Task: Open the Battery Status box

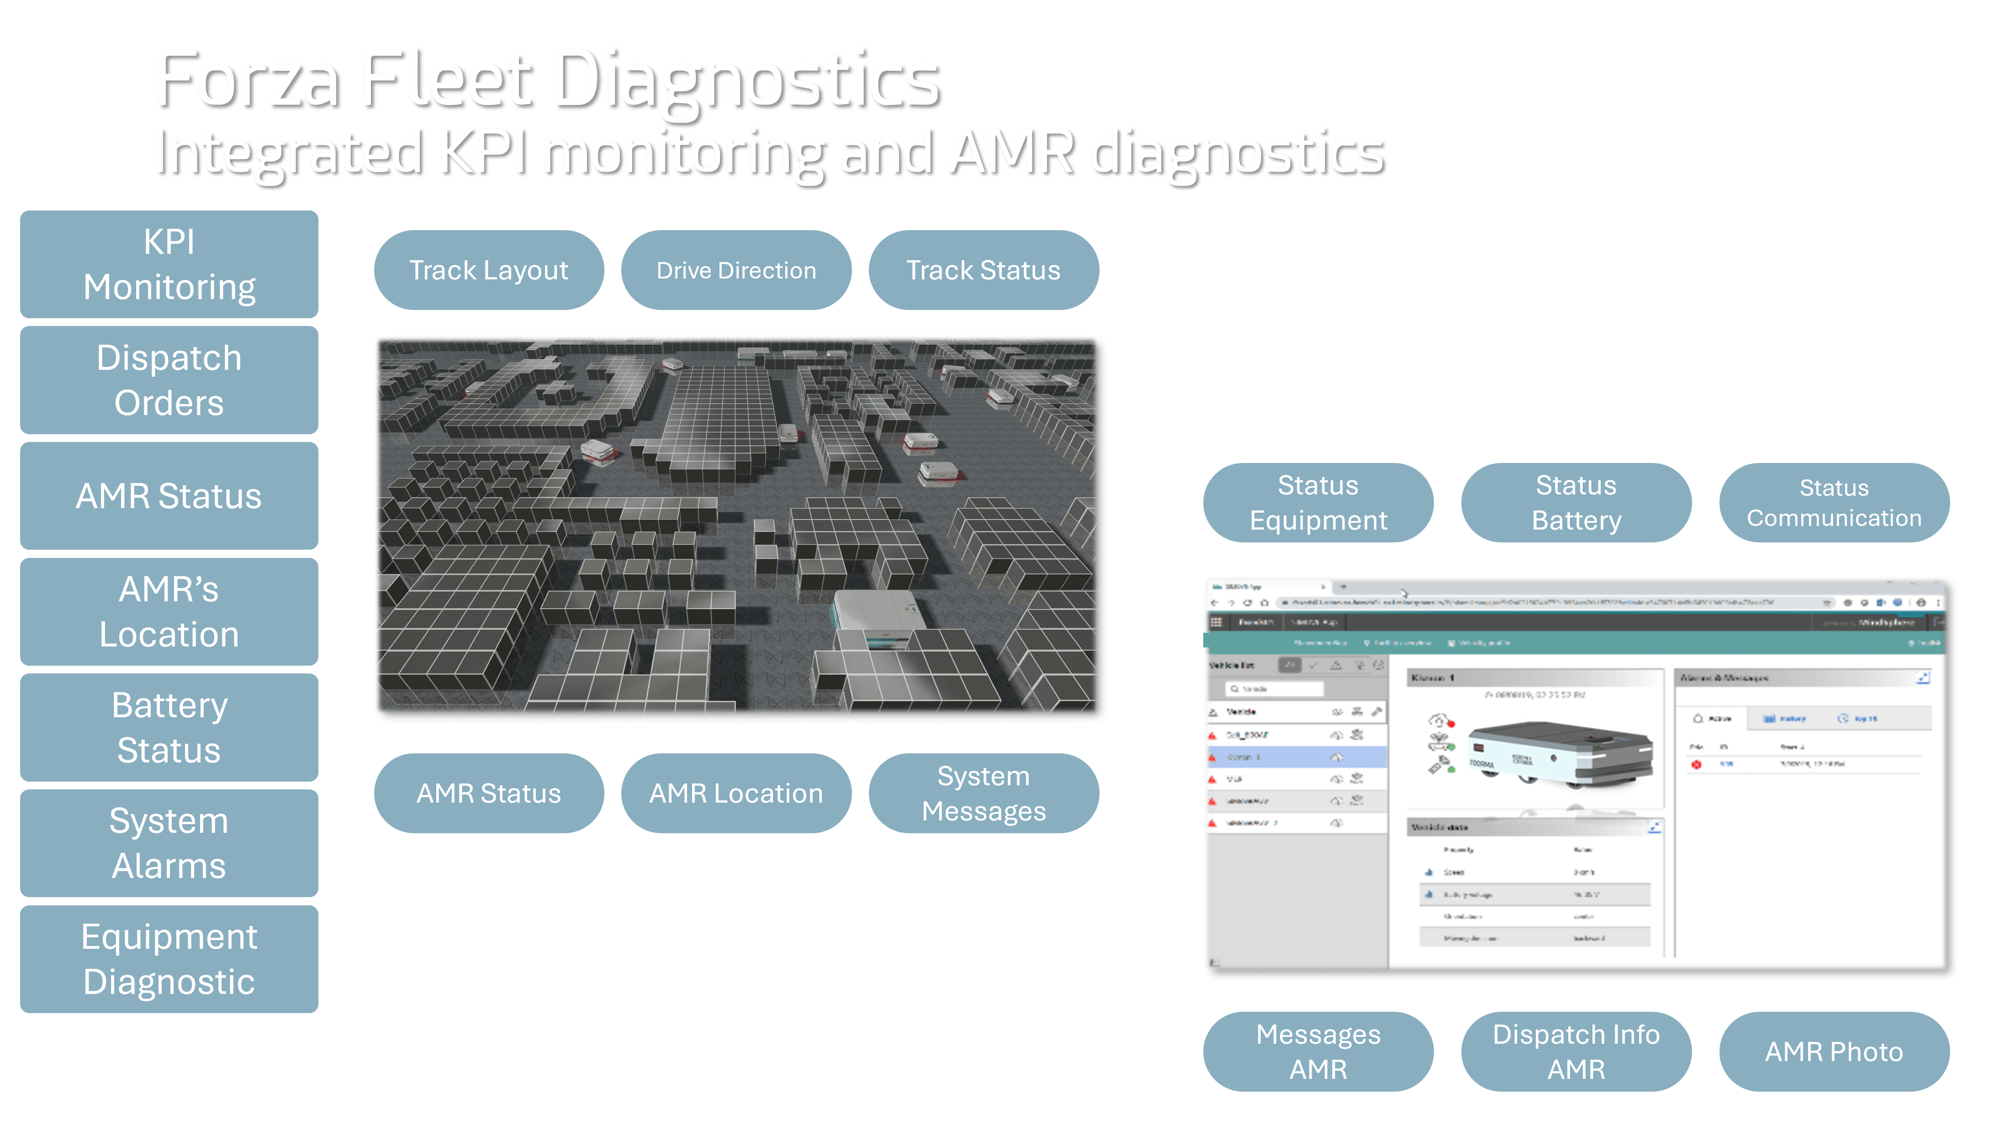Action: coord(169,728)
